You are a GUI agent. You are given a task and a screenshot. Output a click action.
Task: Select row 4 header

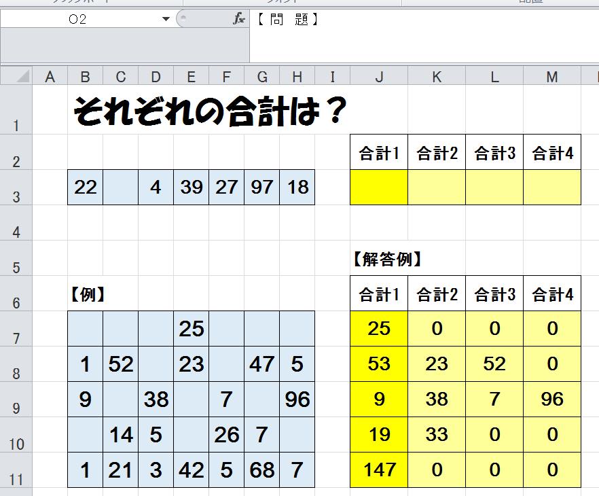click(16, 223)
